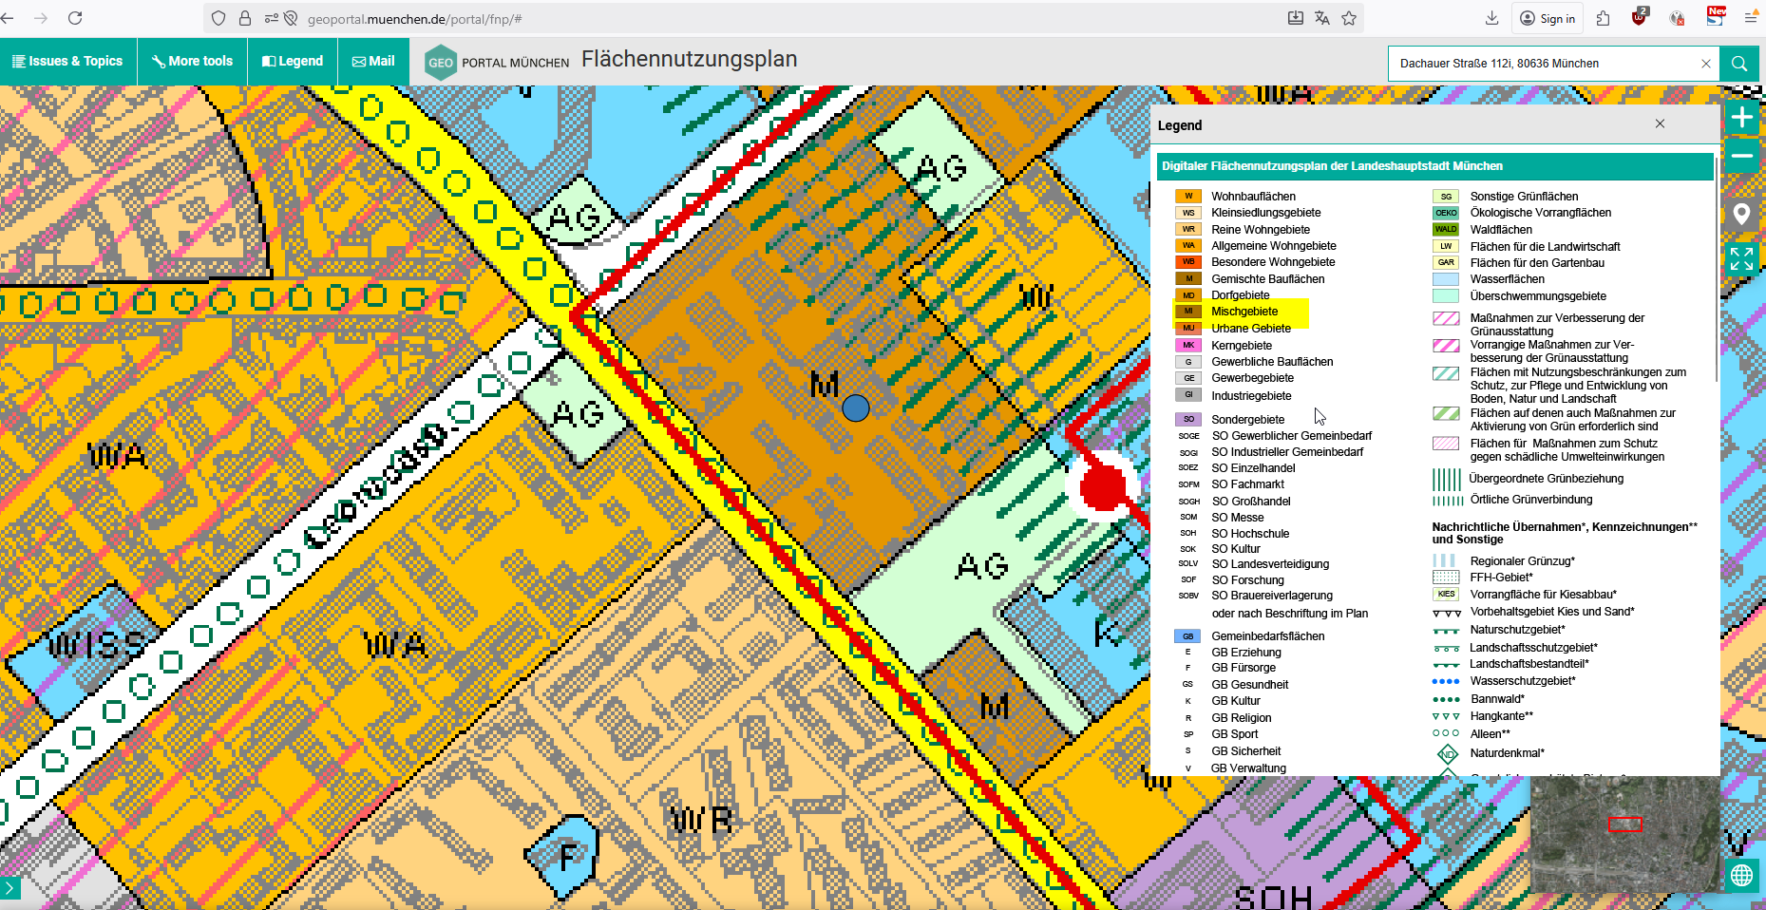Click the Geo Portal München logo
This screenshot has height=910, width=1766.
497,63
